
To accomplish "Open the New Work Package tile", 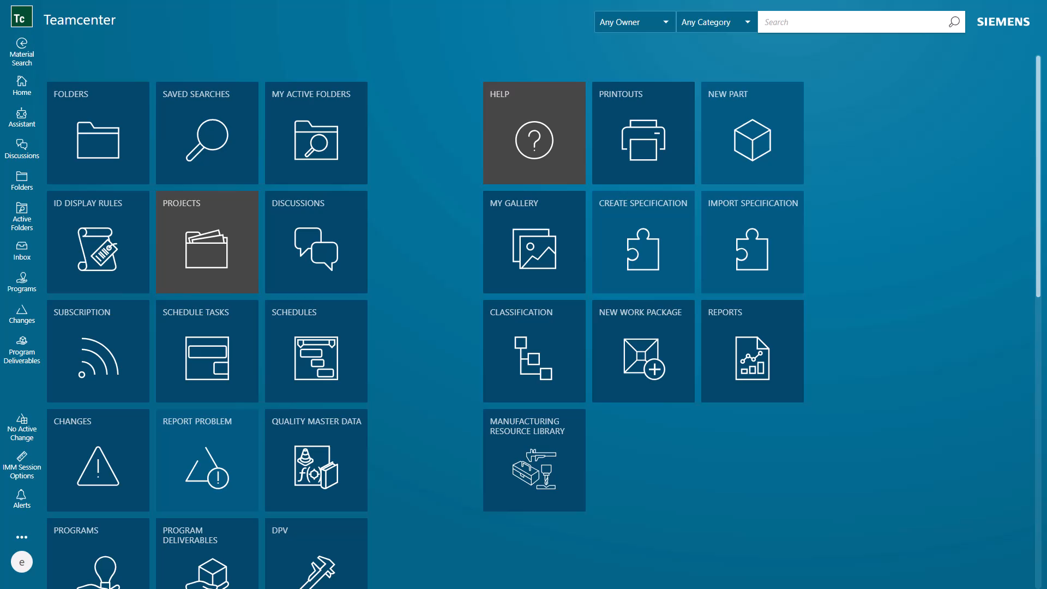I will 643,351.
